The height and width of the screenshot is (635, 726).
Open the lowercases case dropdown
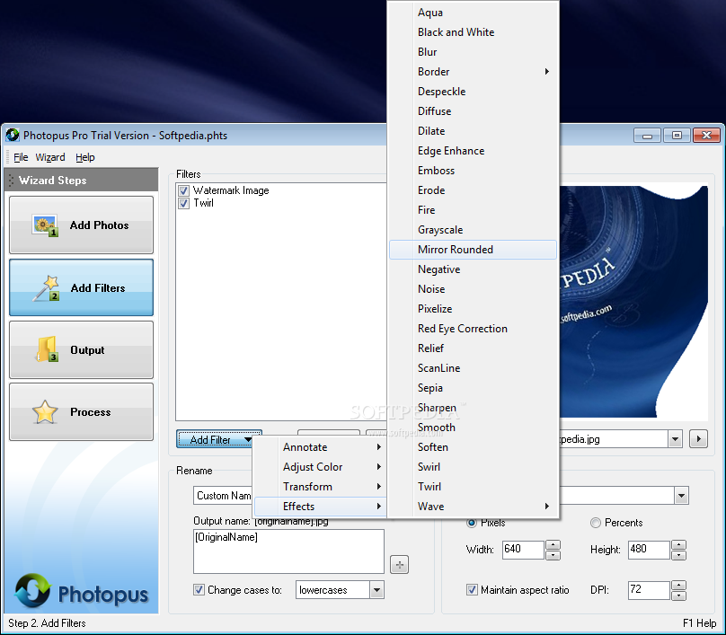pyautogui.click(x=376, y=589)
